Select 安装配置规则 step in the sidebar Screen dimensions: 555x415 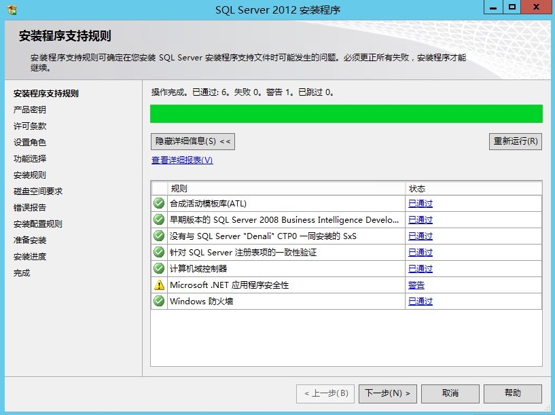[x=38, y=223]
